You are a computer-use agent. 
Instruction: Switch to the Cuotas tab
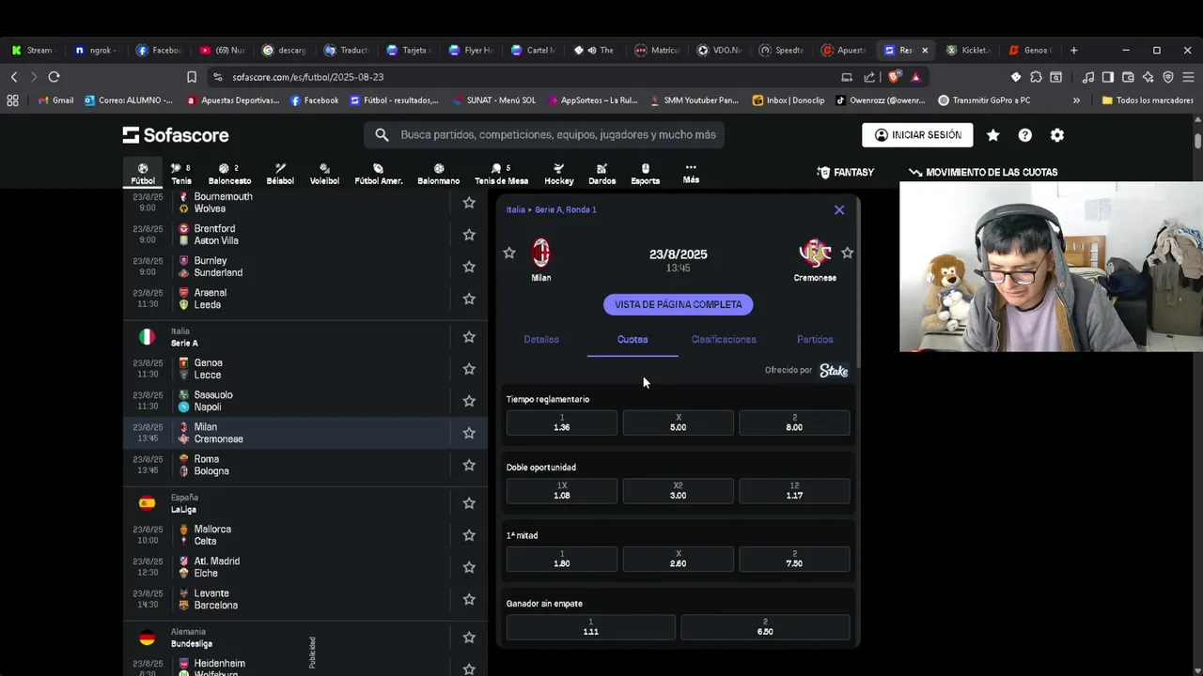(633, 339)
